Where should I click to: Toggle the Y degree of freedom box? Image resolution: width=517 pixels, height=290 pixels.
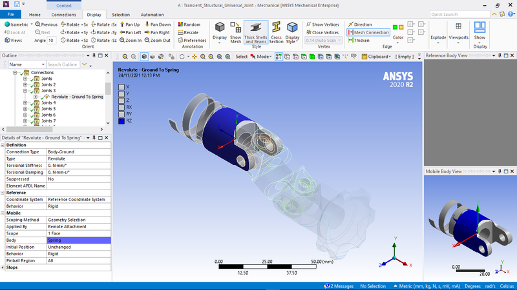tap(121, 93)
